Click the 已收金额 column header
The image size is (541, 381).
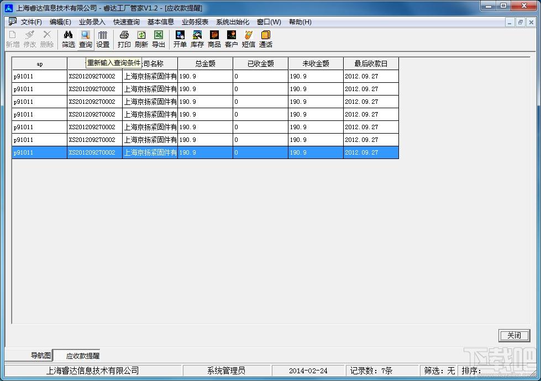[x=260, y=64]
